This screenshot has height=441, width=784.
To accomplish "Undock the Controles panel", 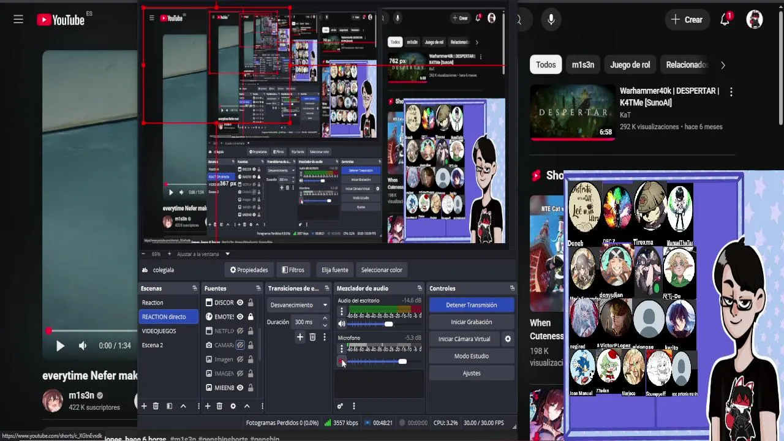I will pyautogui.click(x=512, y=288).
